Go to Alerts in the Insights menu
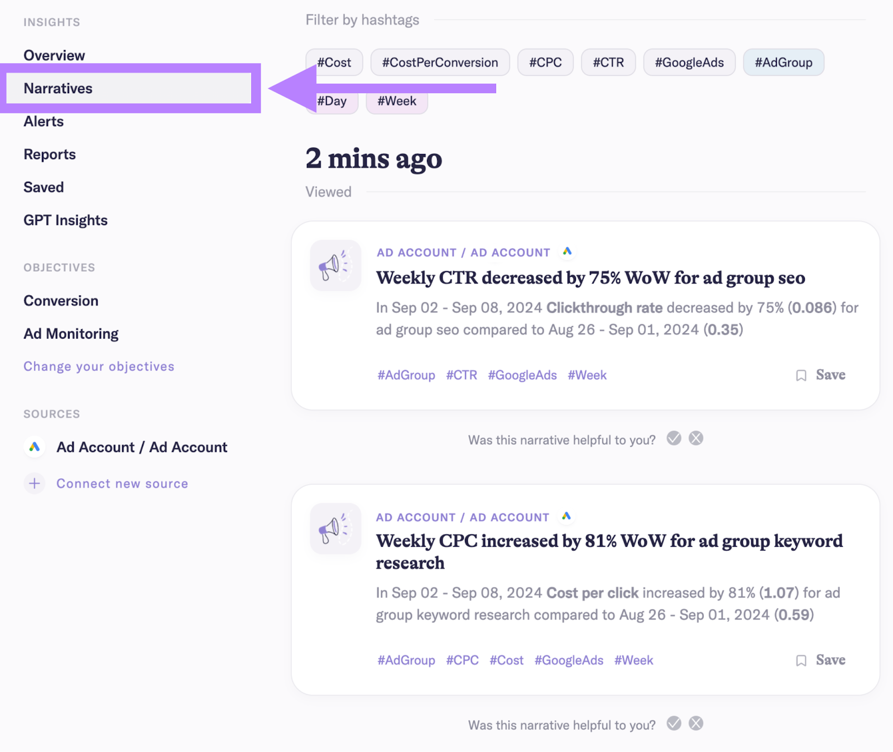The image size is (893, 752). (x=44, y=122)
